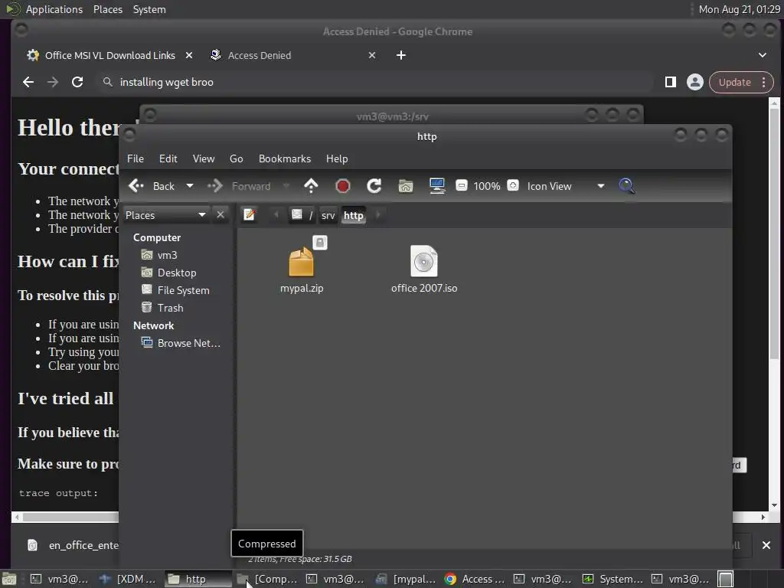This screenshot has height=588, width=784.
Task: Toggle text location entry pencil icon
Action: (x=250, y=214)
